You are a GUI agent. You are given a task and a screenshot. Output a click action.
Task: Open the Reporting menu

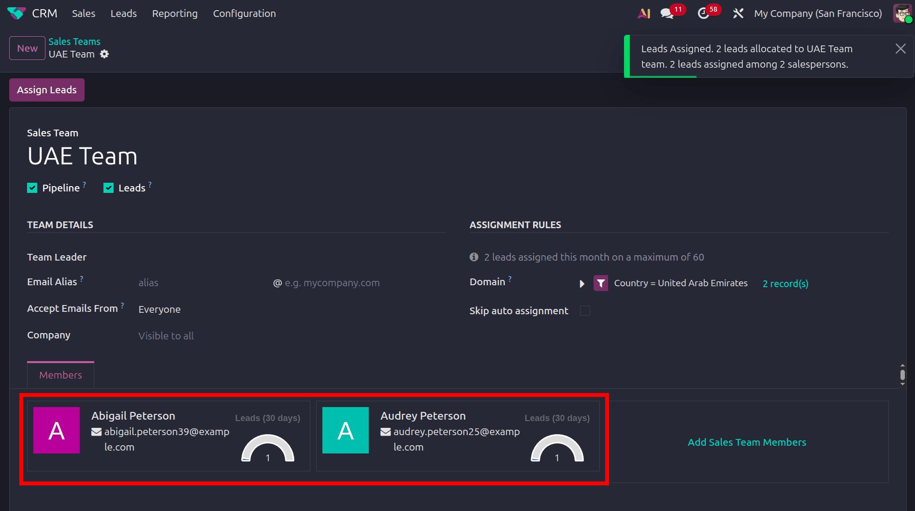(175, 14)
